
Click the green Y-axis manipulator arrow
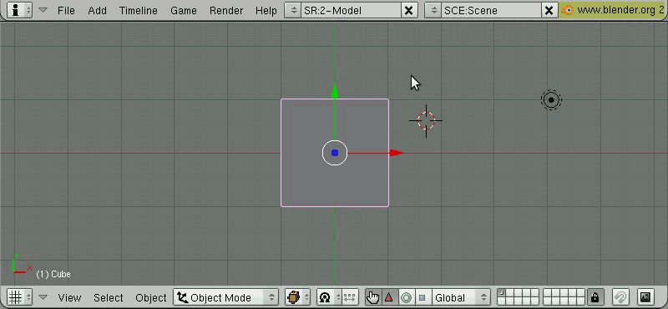tap(335, 91)
